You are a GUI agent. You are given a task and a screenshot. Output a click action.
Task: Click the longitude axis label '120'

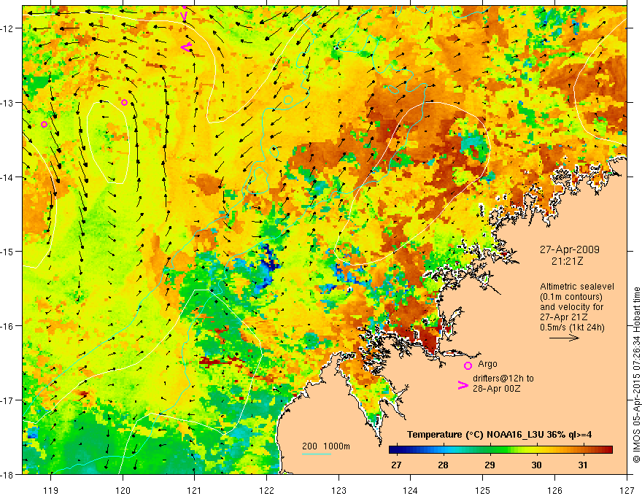pos(123,490)
